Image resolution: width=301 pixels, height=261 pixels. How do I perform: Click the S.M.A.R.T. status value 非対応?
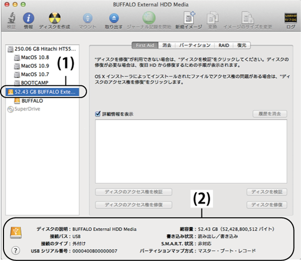[x=205, y=243]
